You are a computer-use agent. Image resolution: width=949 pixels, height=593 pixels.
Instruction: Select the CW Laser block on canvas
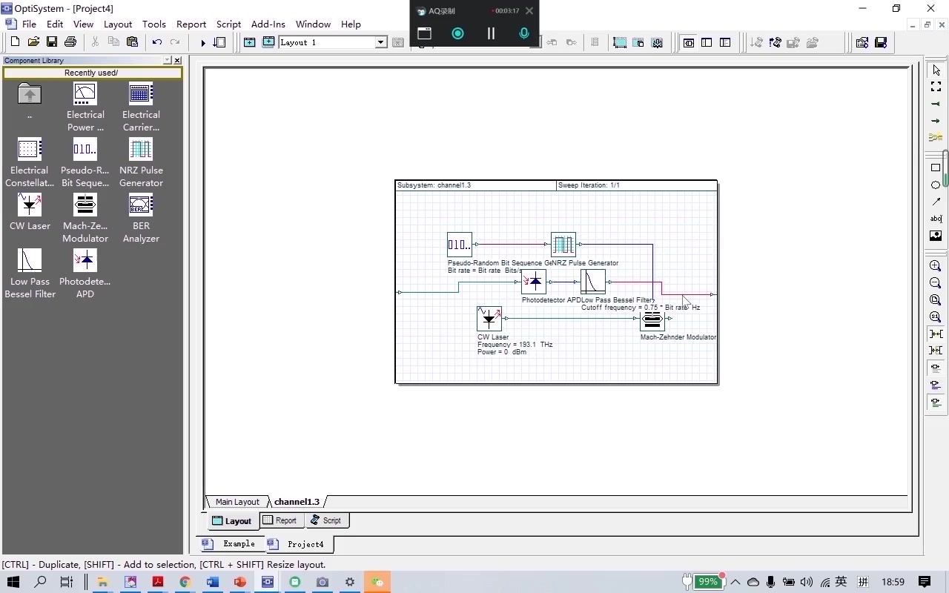[x=489, y=319]
